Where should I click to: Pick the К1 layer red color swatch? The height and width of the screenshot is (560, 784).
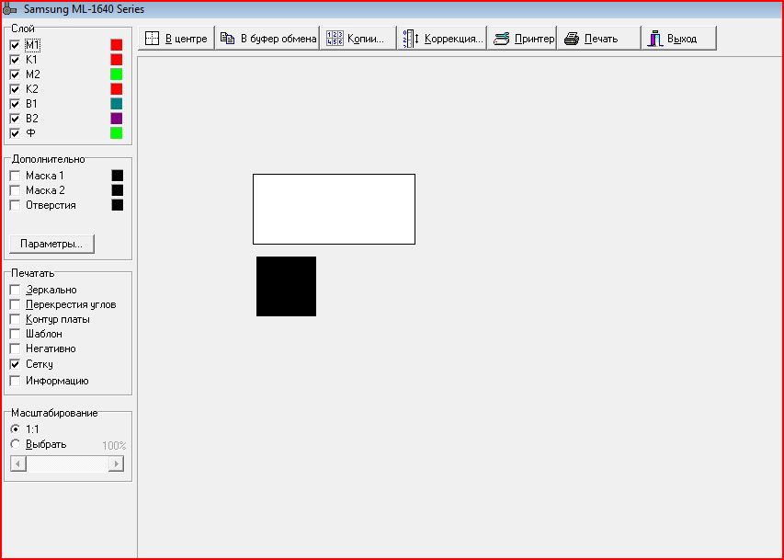click(117, 60)
